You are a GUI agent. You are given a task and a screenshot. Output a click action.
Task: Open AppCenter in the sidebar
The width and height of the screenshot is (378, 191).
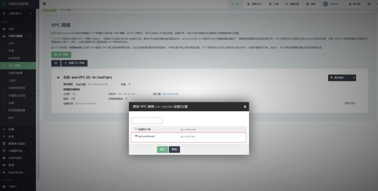(17, 172)
